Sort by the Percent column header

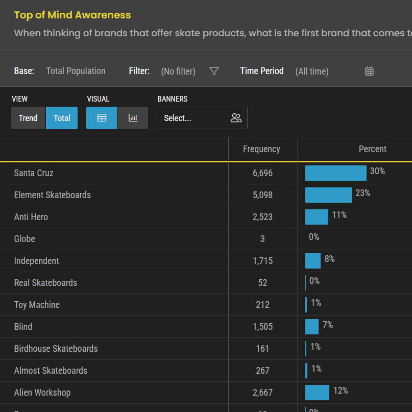point(373,149)
